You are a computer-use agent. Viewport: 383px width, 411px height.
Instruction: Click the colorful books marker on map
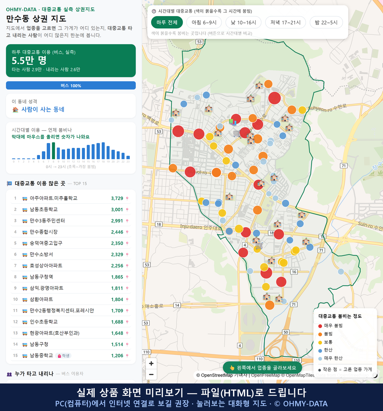(233, 121)
